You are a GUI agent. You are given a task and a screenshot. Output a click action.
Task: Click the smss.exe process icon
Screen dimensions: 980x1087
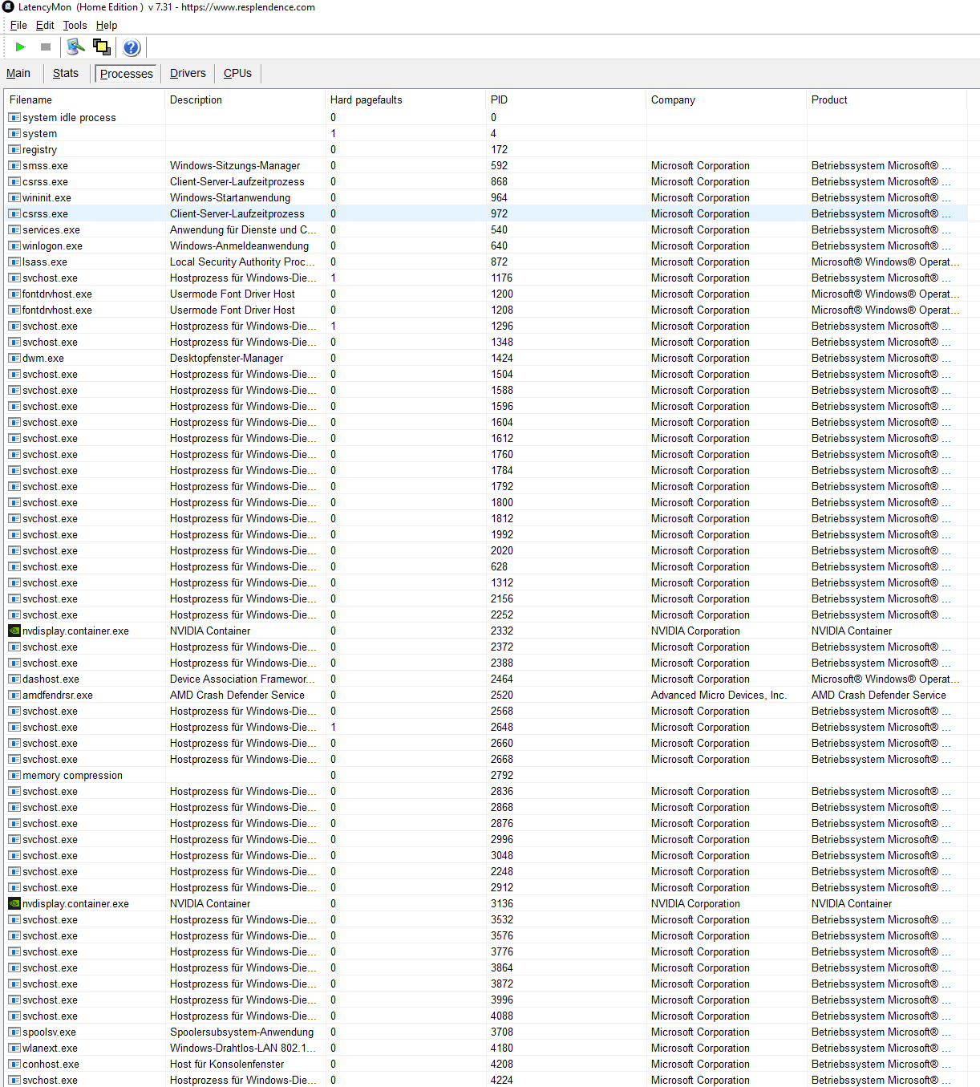tap(14, 165)
